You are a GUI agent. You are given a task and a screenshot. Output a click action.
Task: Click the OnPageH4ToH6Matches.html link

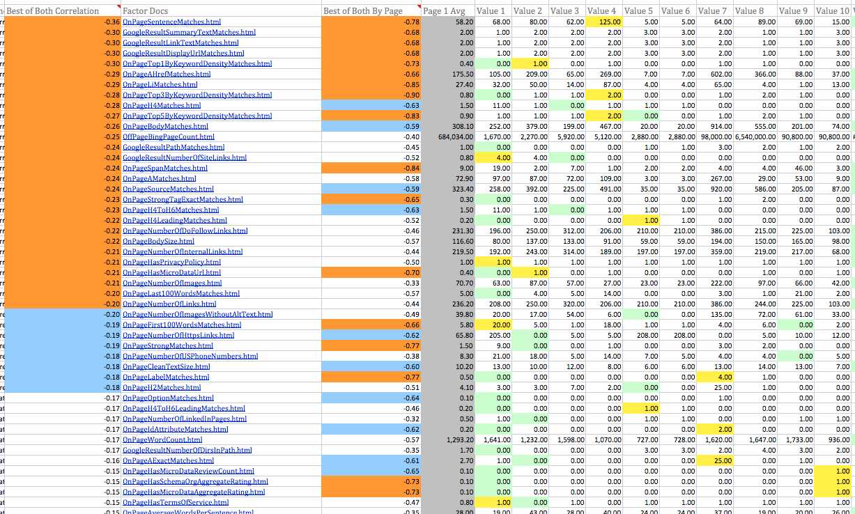pyautogui.click(x=171, y=210)
